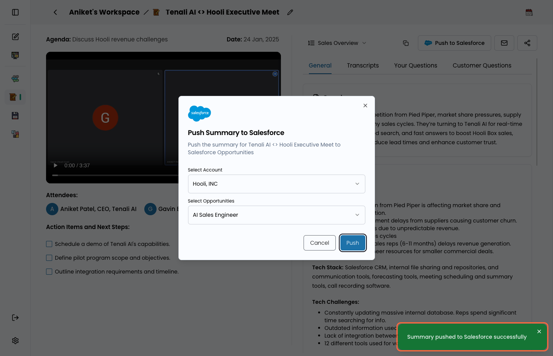
Task: Edit meeting title with pencil icon
Action: click(290, 12)
